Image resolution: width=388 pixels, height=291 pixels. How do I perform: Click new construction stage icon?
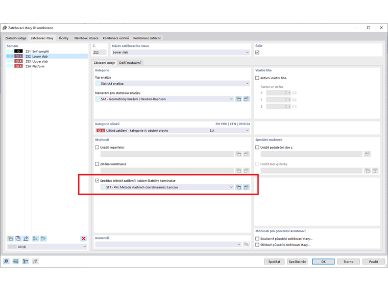pos(368,171)
